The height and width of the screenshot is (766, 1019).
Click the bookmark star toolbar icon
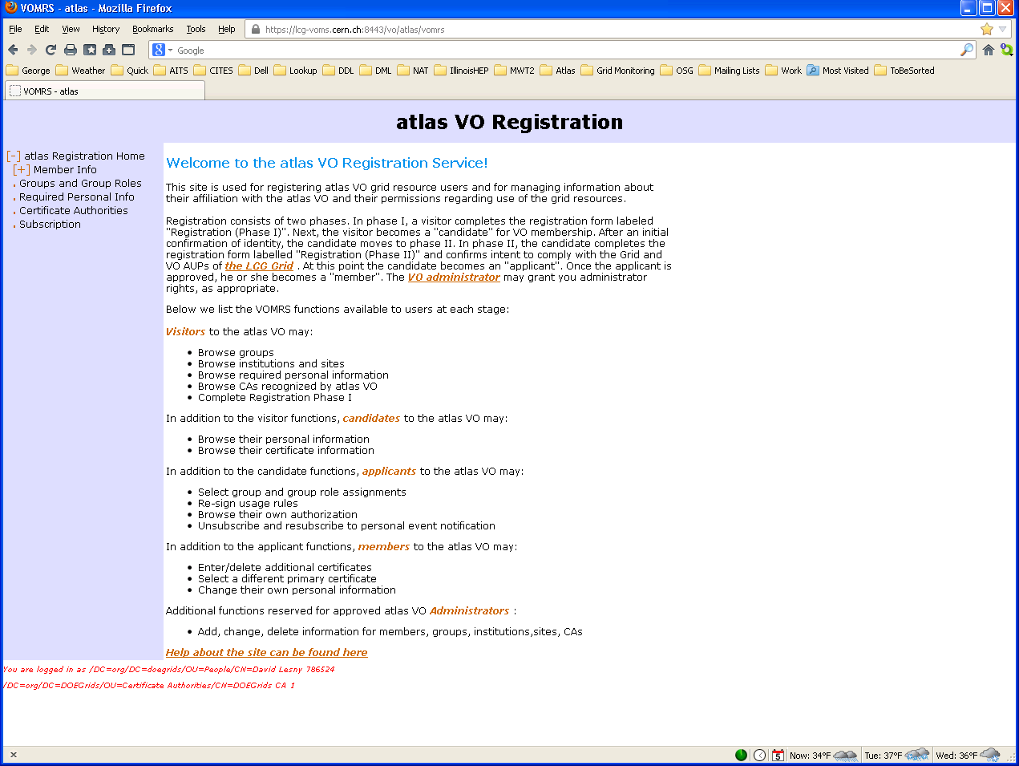coord(89,49)
